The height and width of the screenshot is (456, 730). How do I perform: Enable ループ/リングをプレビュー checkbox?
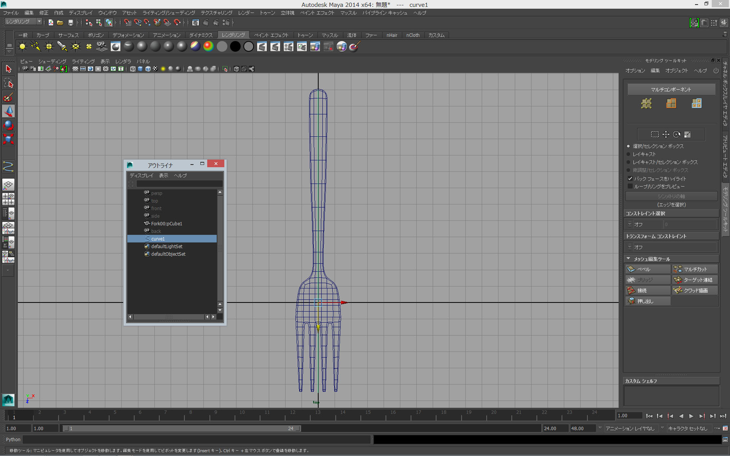pos(630,186)
